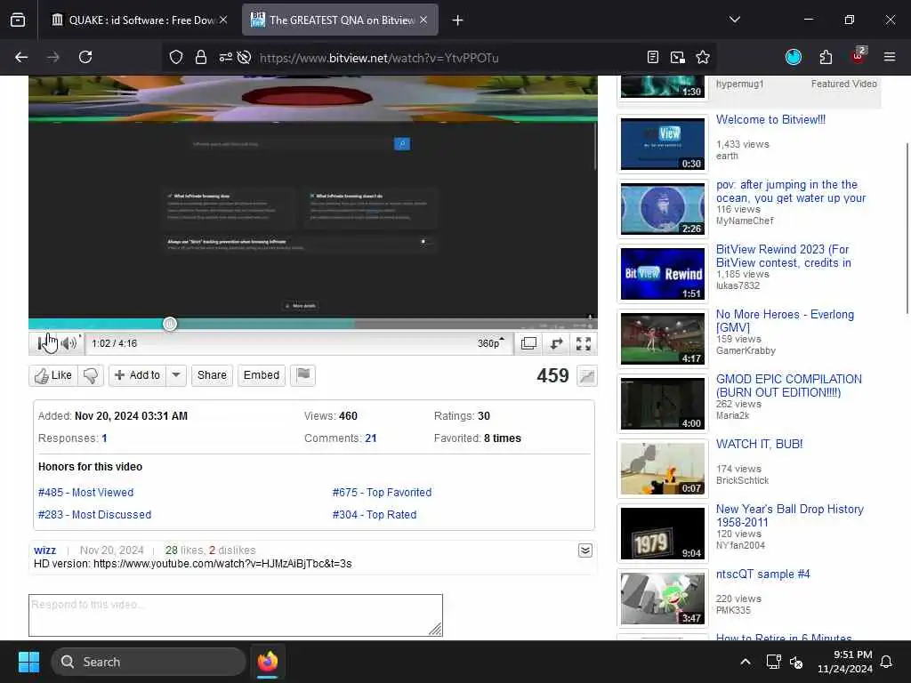Open the Embed code panel
This screenshot has width=911, height=683.
pyautogui.click(x=262, y=375)
